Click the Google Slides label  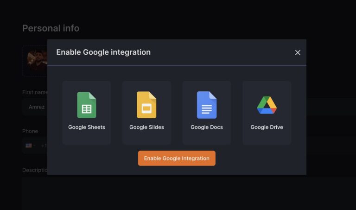coord(146,127)
